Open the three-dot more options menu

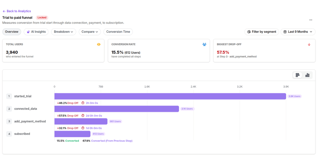[x=311, y=20]
